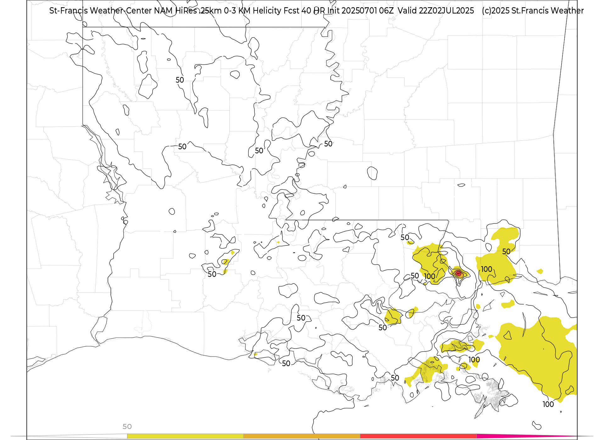Screen dimensions: 604x440
Task: Click the '0-3 KM Helicity' text in the title
Action: click(x=253, y=11)
